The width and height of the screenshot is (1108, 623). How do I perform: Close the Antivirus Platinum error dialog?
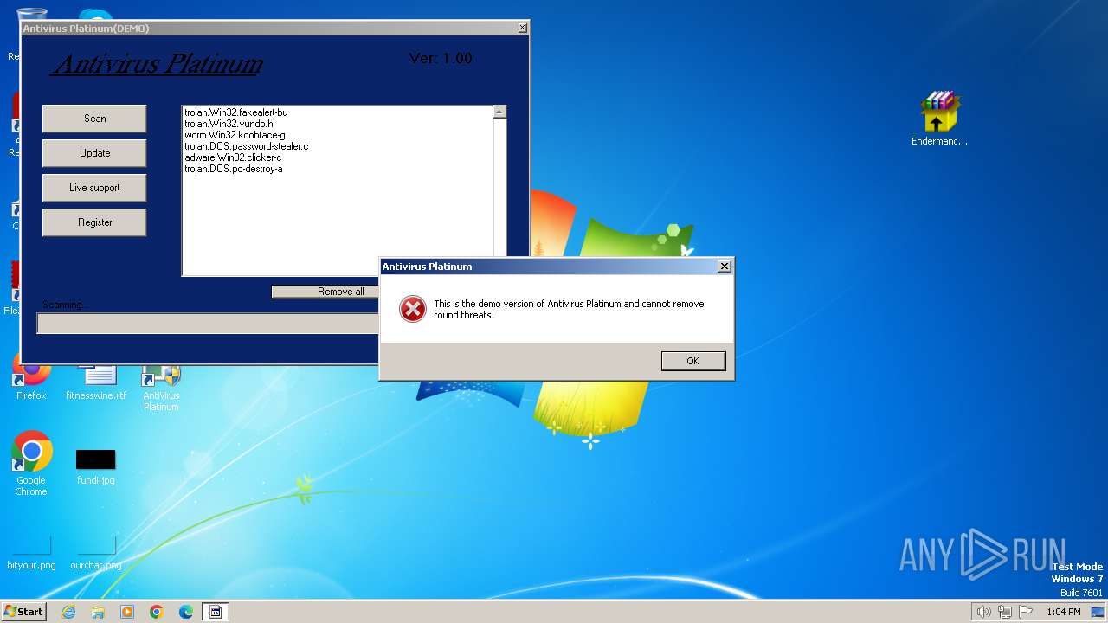click(x=725, y=267)
